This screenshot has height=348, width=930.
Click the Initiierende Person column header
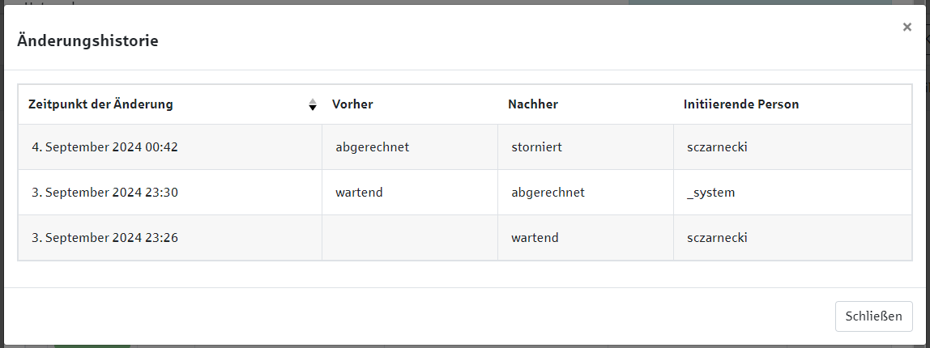tap(741, 104)
